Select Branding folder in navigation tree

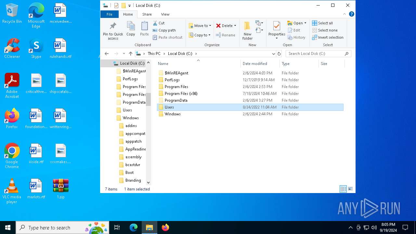point(133,180)
